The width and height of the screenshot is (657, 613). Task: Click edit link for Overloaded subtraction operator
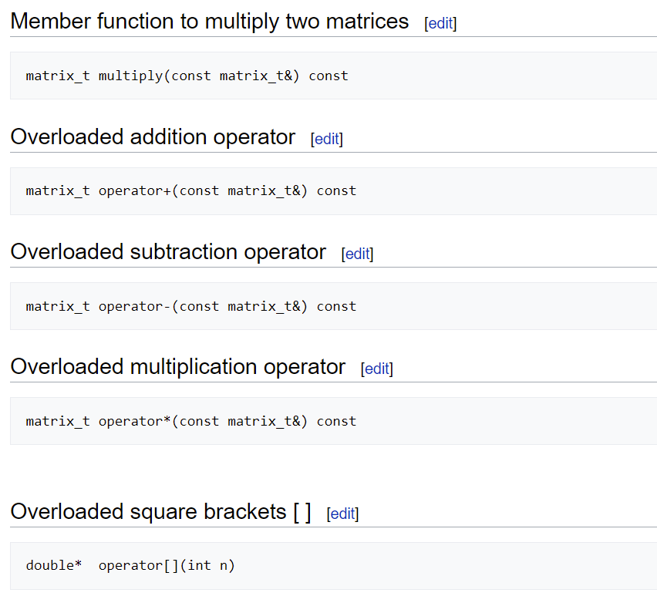[357, 253]
